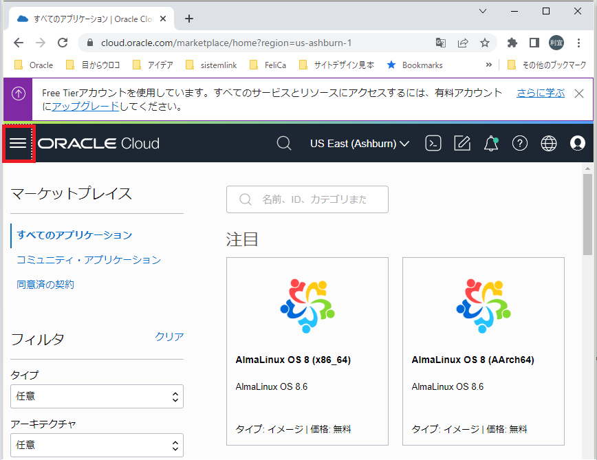Click the page vertical scrollbar thumb
This screenshot has height=460, width=597.
587,215
